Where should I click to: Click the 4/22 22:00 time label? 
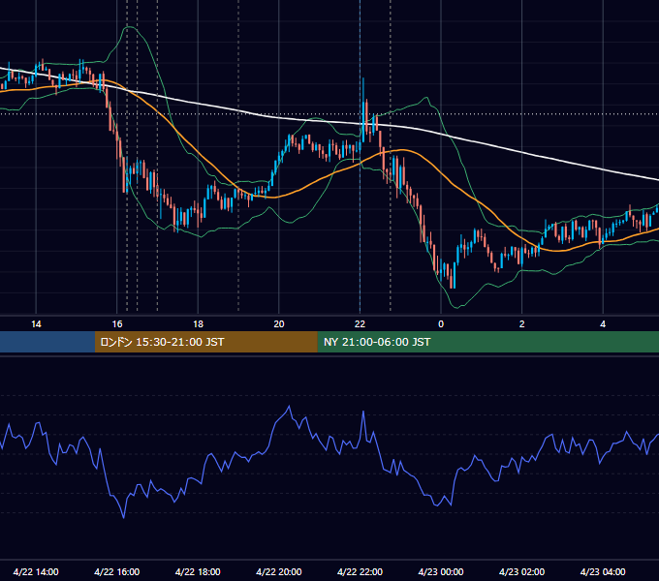(360, 571)
